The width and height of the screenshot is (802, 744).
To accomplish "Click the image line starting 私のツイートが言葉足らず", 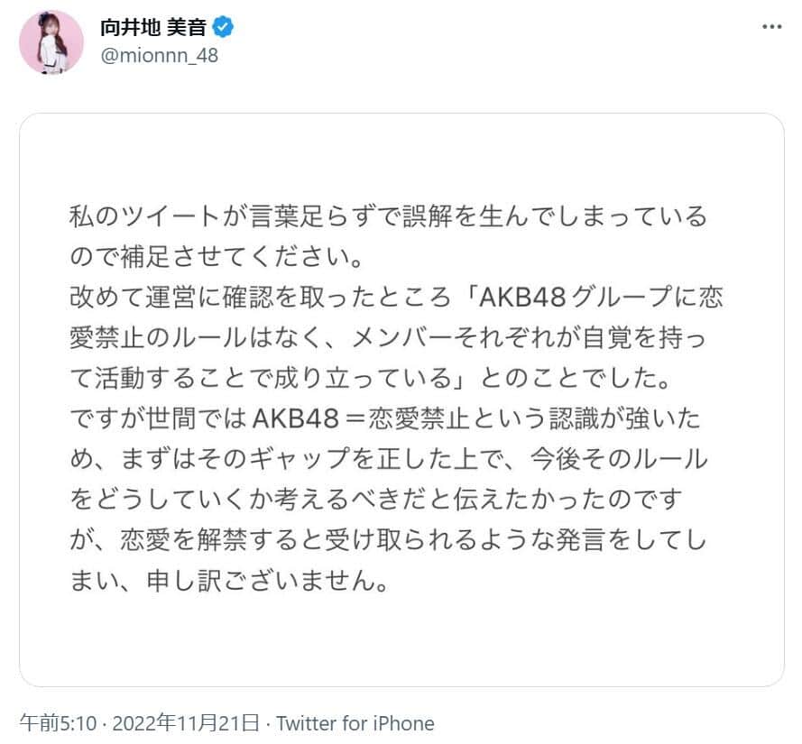I will (388, 218).
